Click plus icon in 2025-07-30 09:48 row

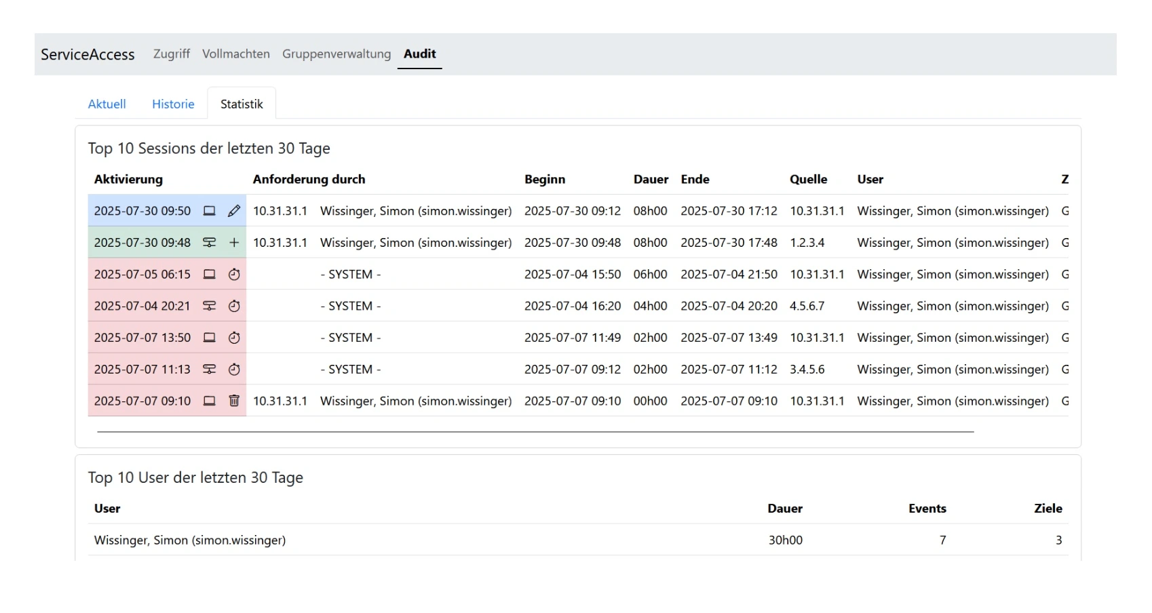click(x=234, y=243)
